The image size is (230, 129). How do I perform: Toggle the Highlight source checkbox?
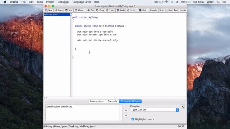[133, 119]
